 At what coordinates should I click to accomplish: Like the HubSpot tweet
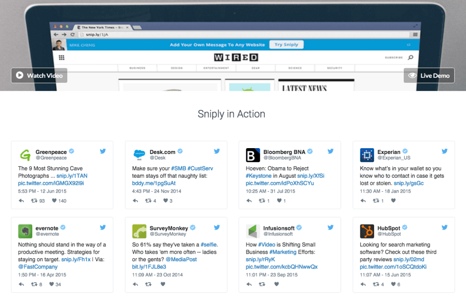click(x=393, y=284)
